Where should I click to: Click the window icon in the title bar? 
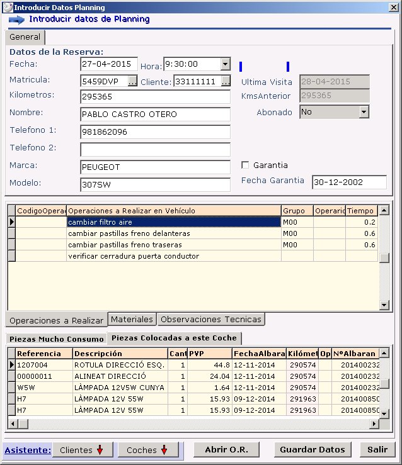8,7
